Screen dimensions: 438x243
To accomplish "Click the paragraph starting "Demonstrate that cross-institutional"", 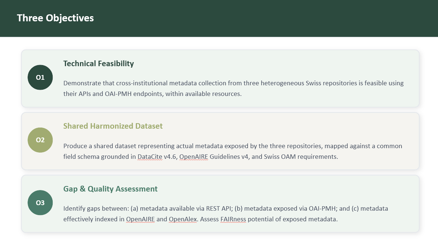I will 234,88.
